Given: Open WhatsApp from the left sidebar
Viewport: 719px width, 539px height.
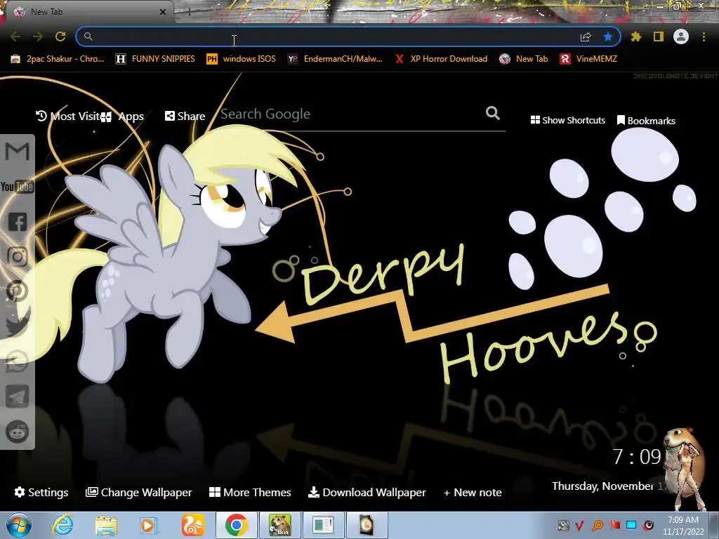Looking at the screenshot, I should [18, 361].
